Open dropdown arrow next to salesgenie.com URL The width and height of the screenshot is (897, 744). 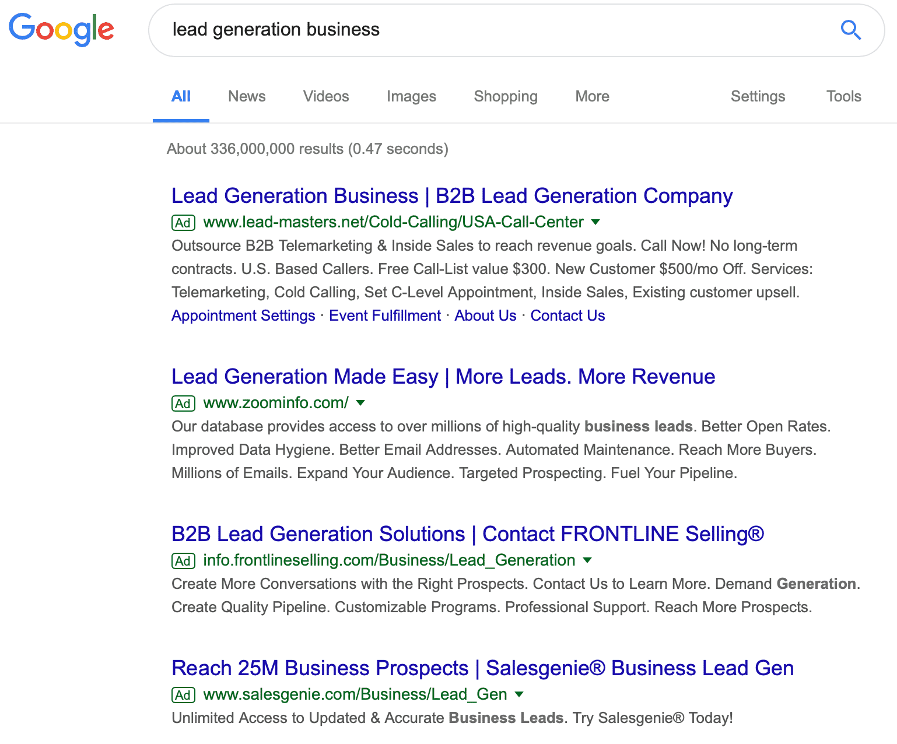click(519, 694)
